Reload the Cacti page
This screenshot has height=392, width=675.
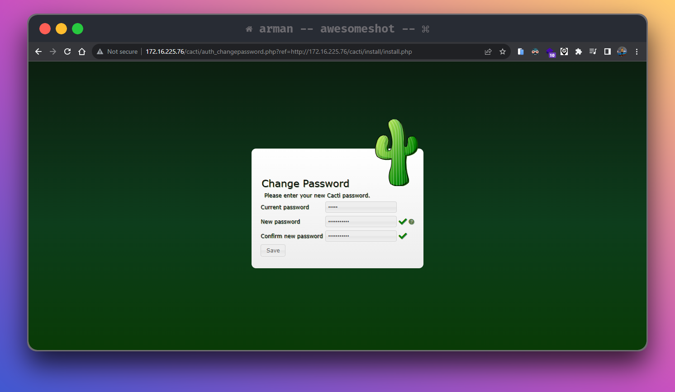click(x=67, y=51)
